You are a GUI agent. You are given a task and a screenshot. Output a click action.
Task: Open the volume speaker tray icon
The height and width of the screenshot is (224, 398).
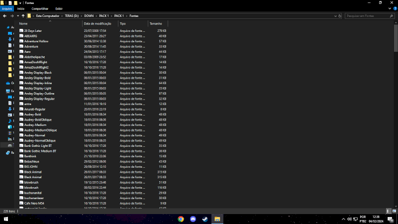[349, 219]
